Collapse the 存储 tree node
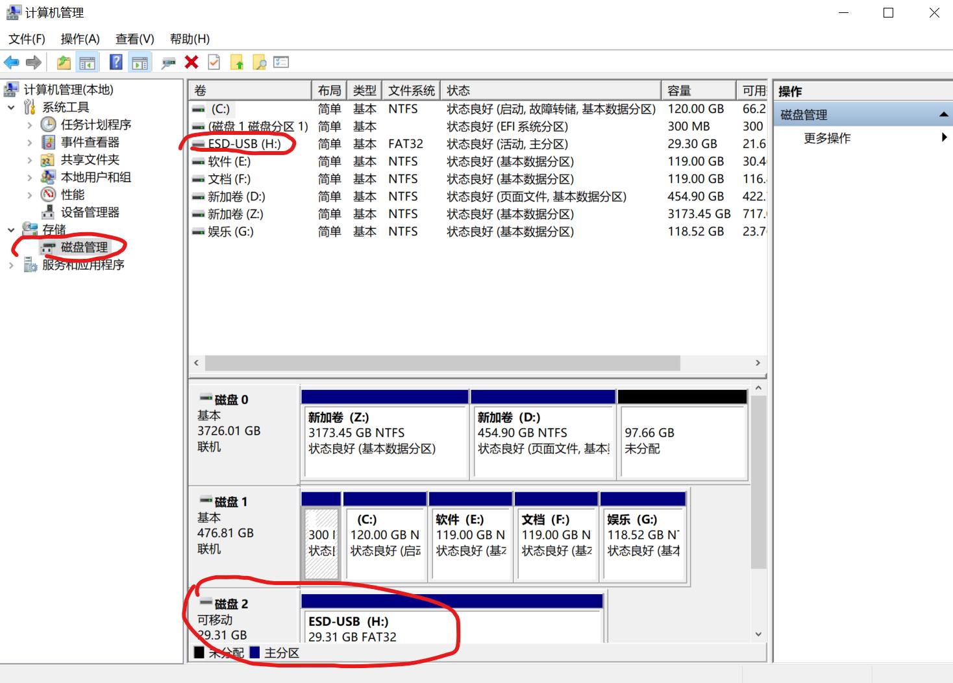 pos(11,230)
